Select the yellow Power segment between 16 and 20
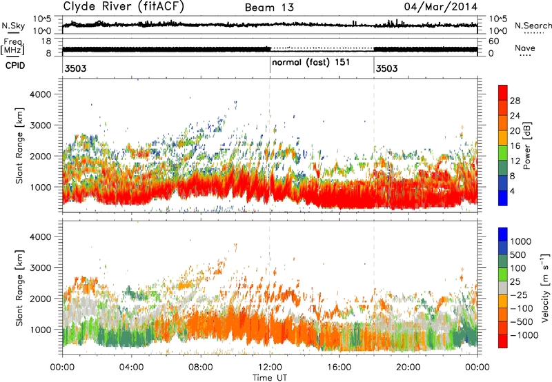This screenshot has height=382, width=552. (x=503, y=138)
